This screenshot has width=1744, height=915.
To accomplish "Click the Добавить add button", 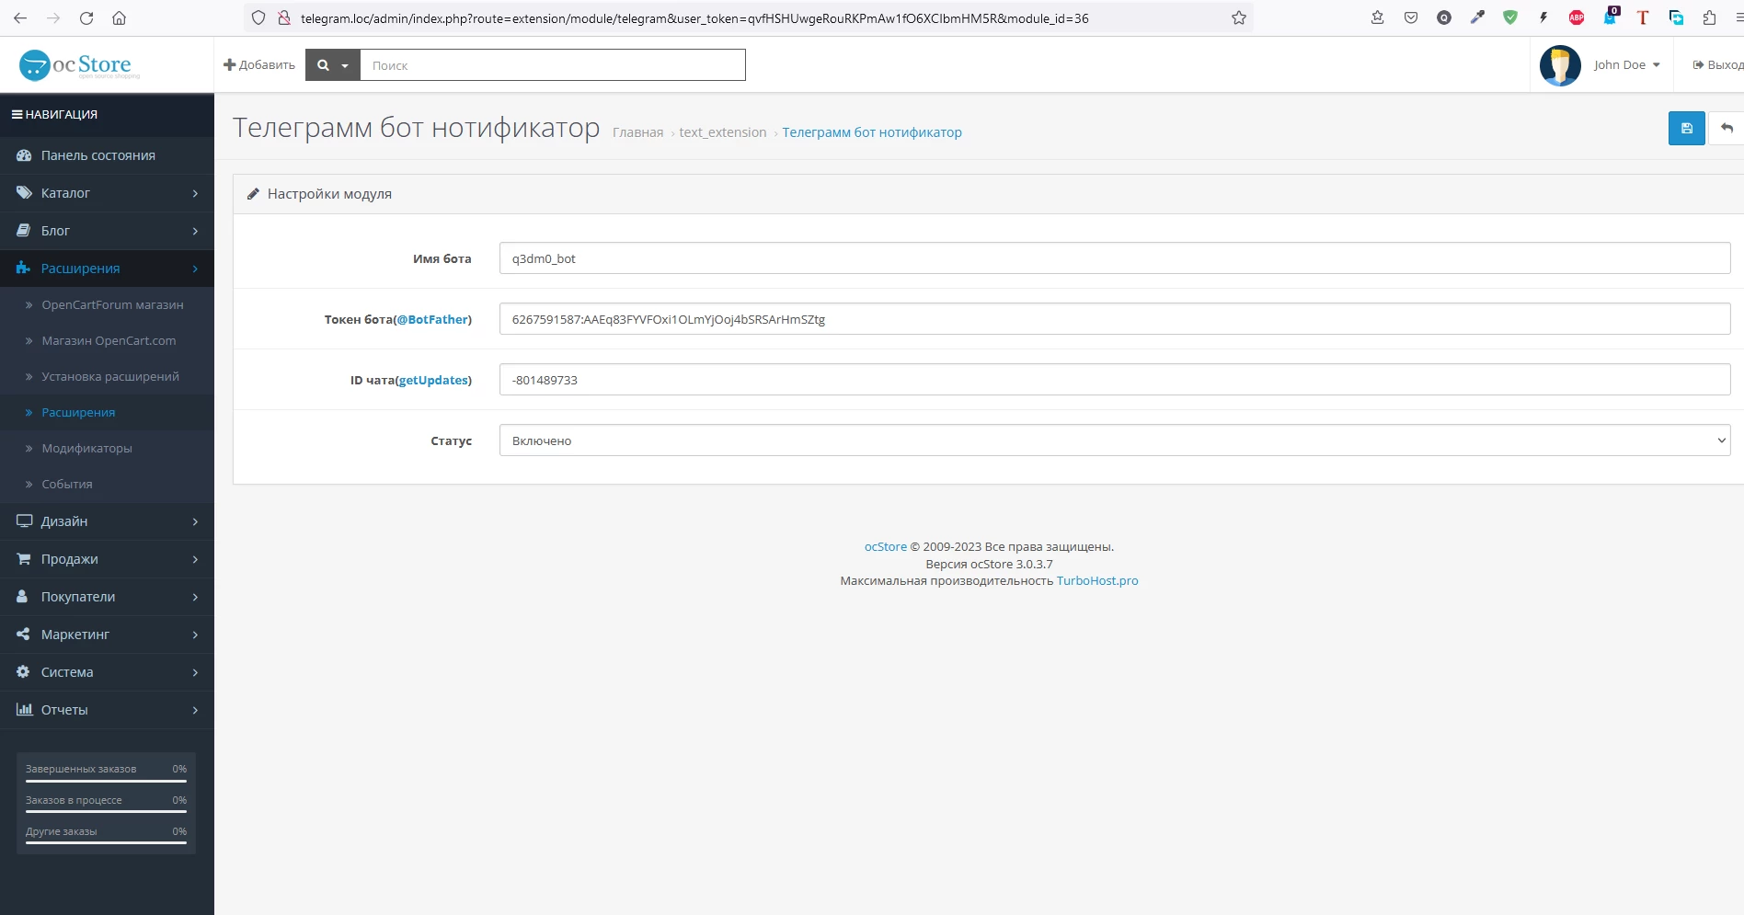I will coord(259,64).
